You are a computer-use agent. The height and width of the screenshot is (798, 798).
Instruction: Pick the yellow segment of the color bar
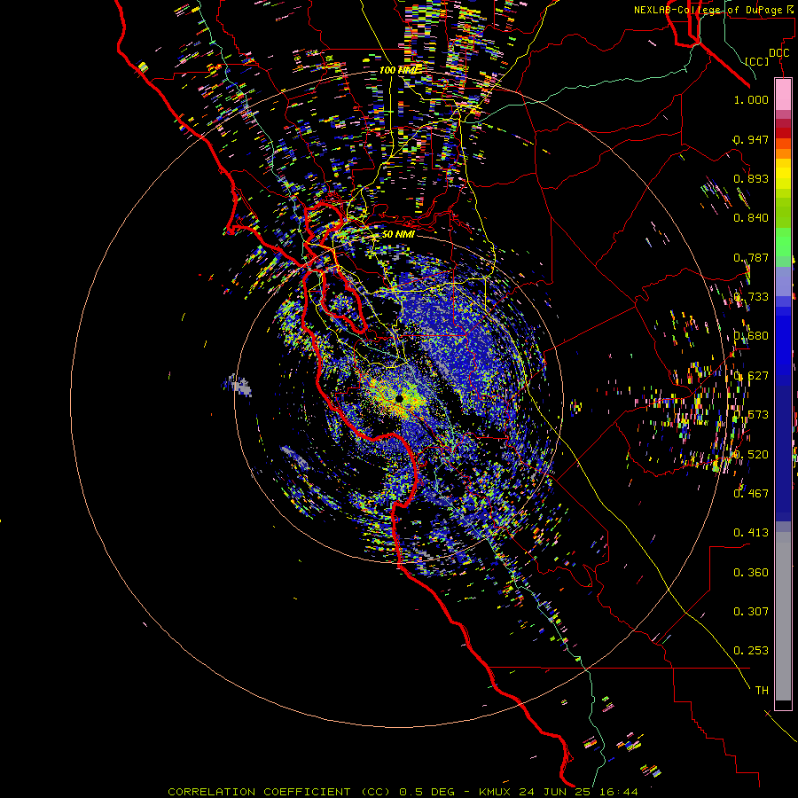[x=783, y=174]
